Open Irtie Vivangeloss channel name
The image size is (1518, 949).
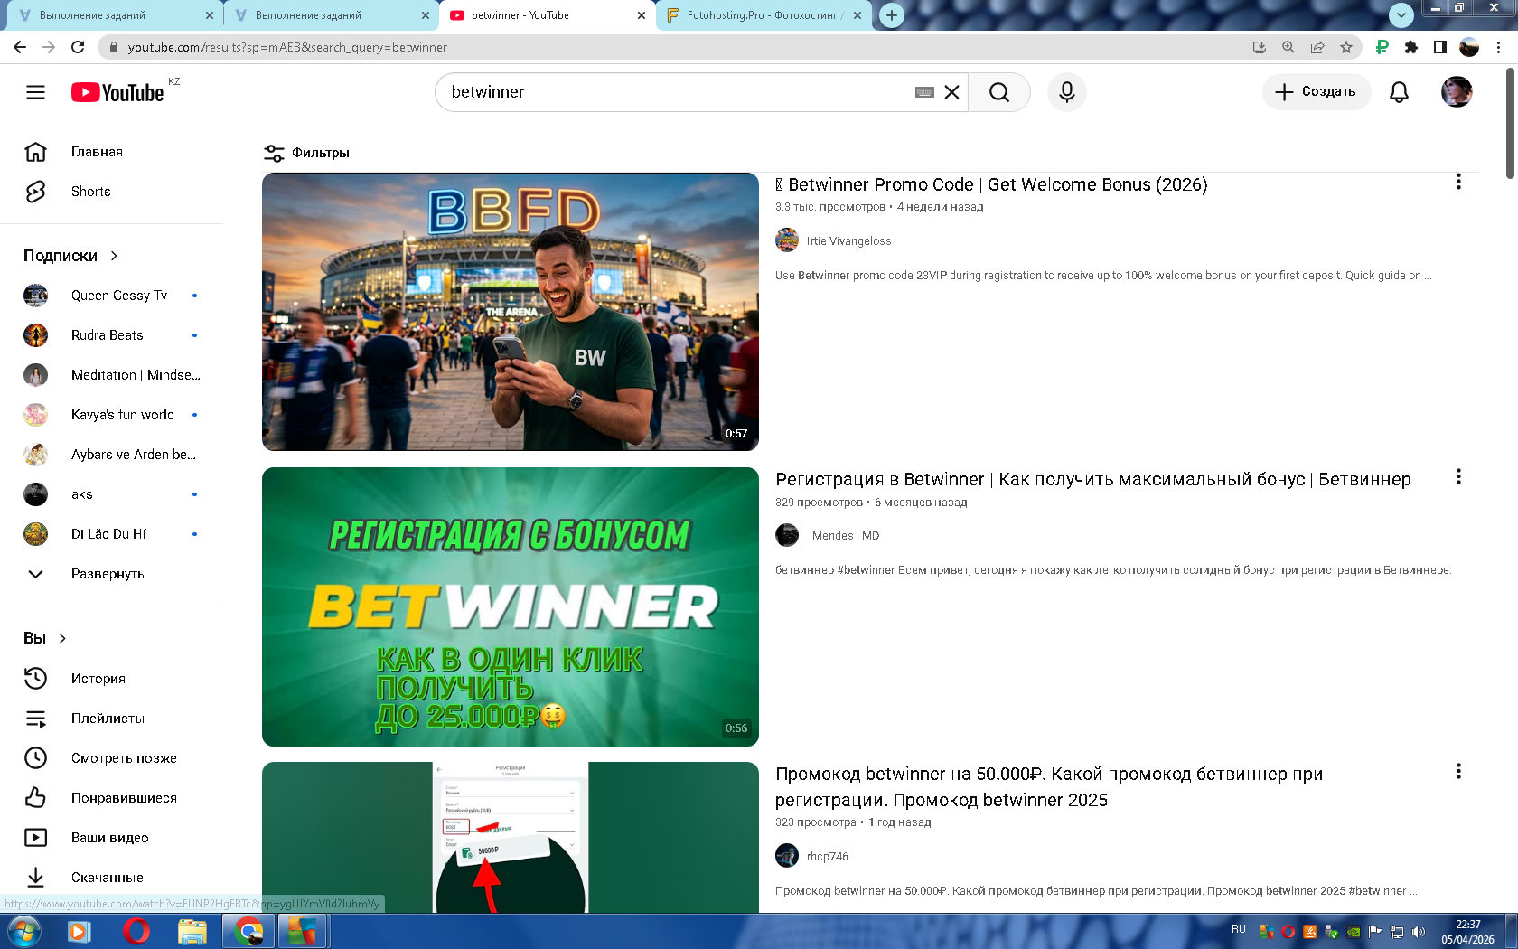coord(849,241)
